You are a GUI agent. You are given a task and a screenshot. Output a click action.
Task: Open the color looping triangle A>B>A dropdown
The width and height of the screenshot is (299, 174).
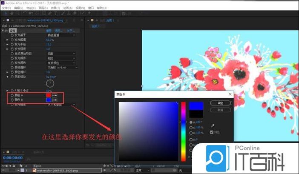[62, 67]
